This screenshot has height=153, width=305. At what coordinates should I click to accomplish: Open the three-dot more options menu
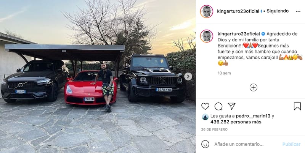[x=298, y=11]
